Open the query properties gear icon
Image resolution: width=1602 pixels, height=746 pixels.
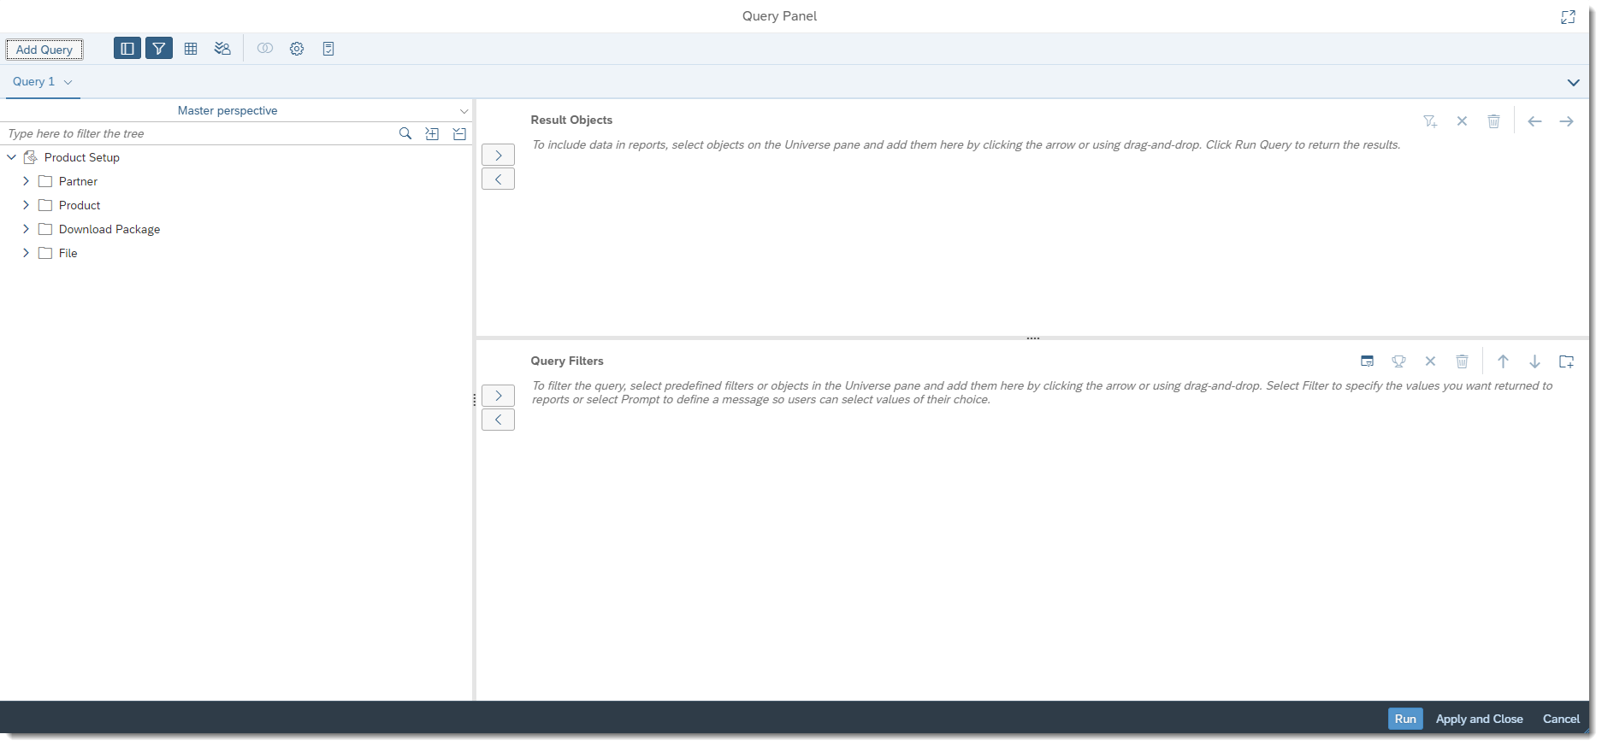[x=297, y=49]
